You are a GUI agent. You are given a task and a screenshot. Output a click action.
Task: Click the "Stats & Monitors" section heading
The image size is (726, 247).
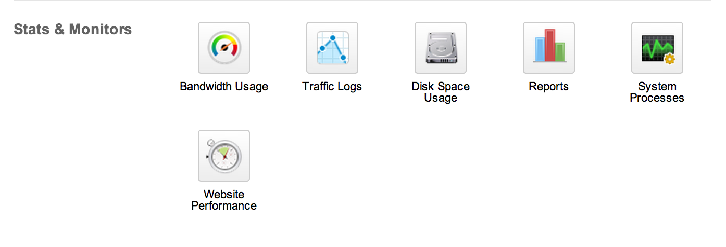(73, 30)
